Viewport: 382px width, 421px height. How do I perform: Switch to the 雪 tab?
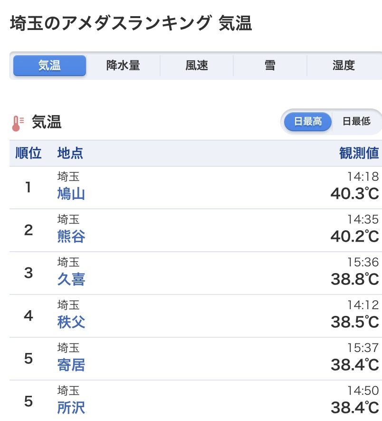tap(270, 66)
